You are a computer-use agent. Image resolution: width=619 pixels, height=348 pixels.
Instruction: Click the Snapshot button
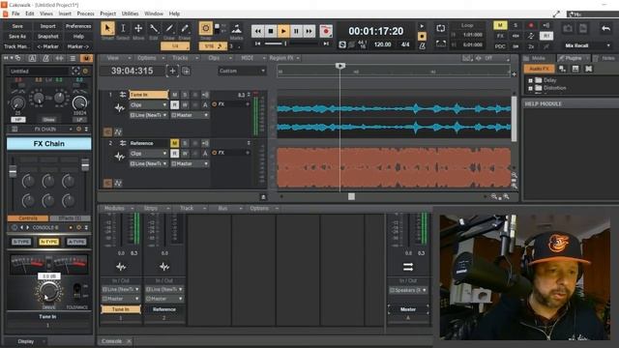[x=47, y=37]
